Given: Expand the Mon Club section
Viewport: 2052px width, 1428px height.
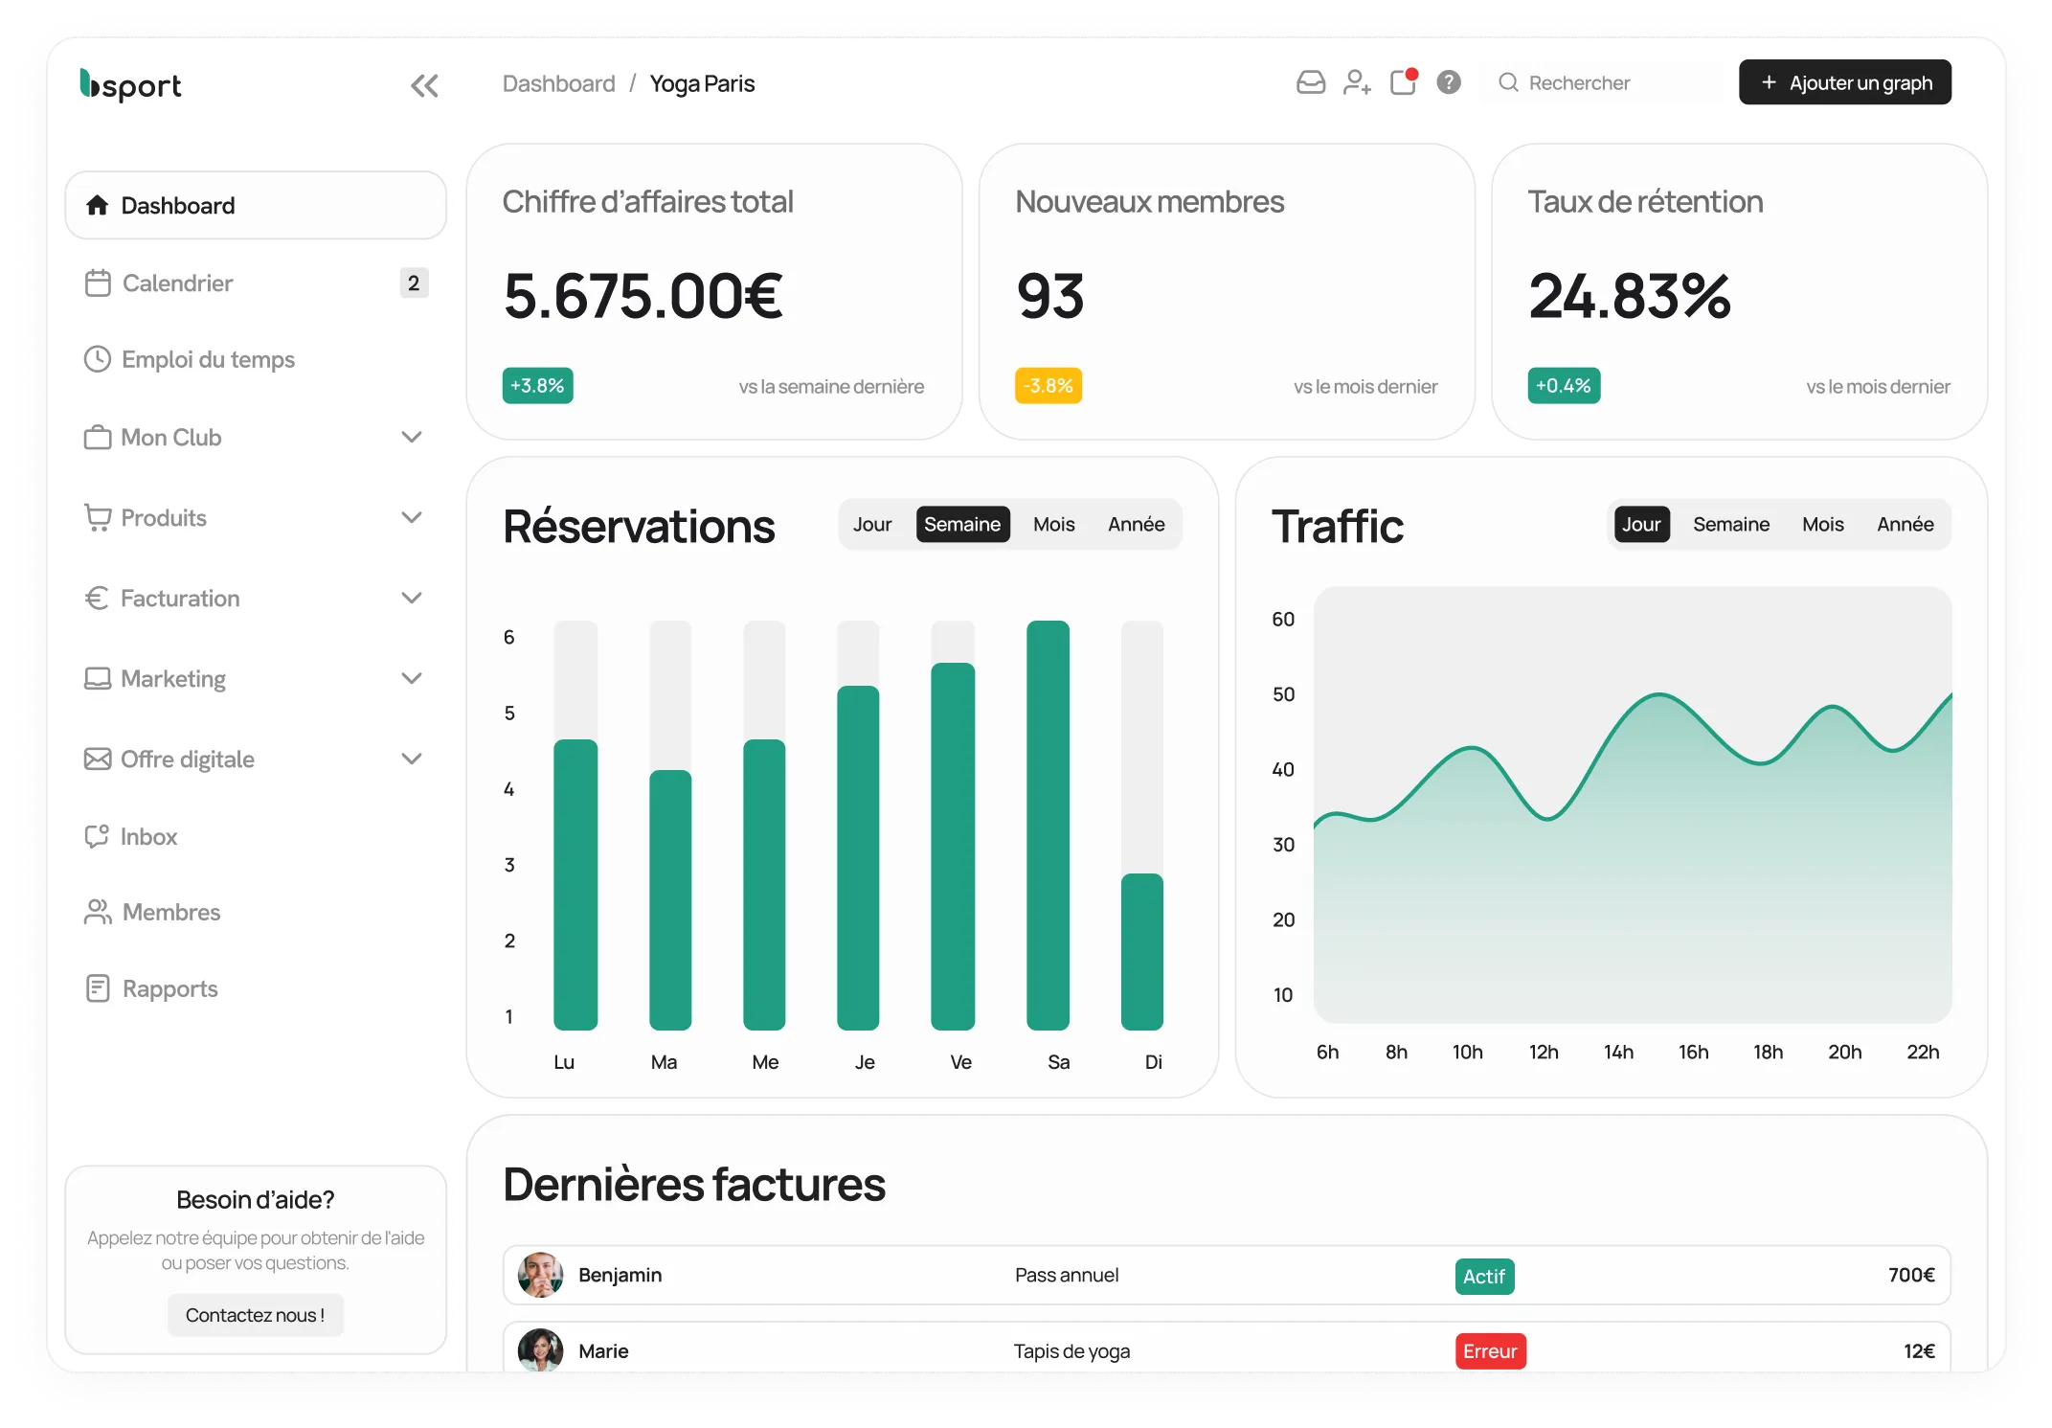Looking at the screenshot, I should [x=413, y=437].
